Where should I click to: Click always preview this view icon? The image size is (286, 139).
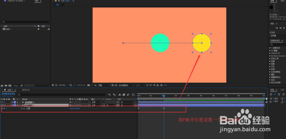(x=53, y=85)
